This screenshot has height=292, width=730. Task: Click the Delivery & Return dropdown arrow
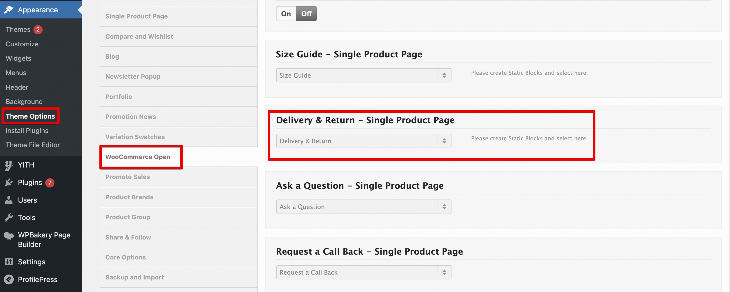coord(444,141)
